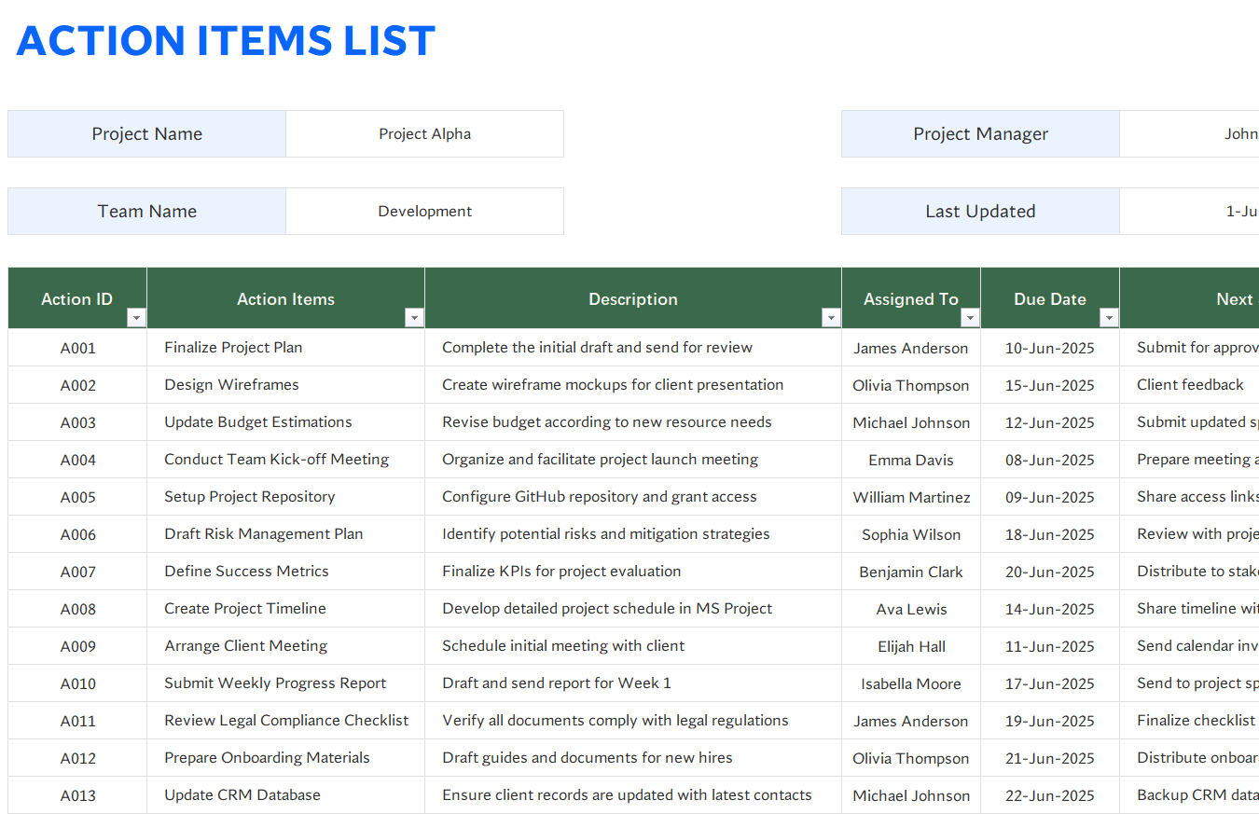Viewport: 1259px width, 814px height.
Task: Select description 'Draft and send report for Week 1'
Action: click(x=633, y=683)
